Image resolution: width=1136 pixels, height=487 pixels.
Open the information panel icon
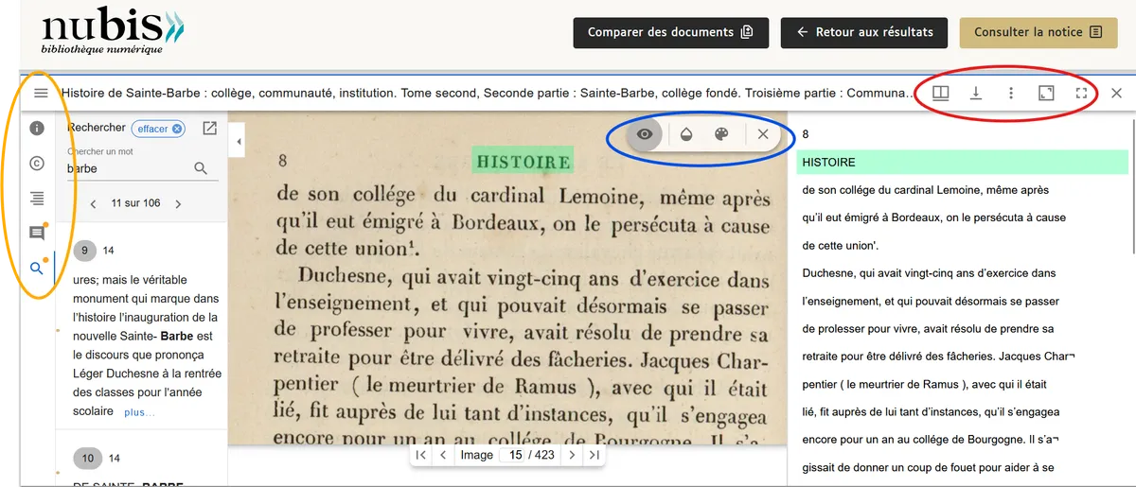tap(37, 128)
